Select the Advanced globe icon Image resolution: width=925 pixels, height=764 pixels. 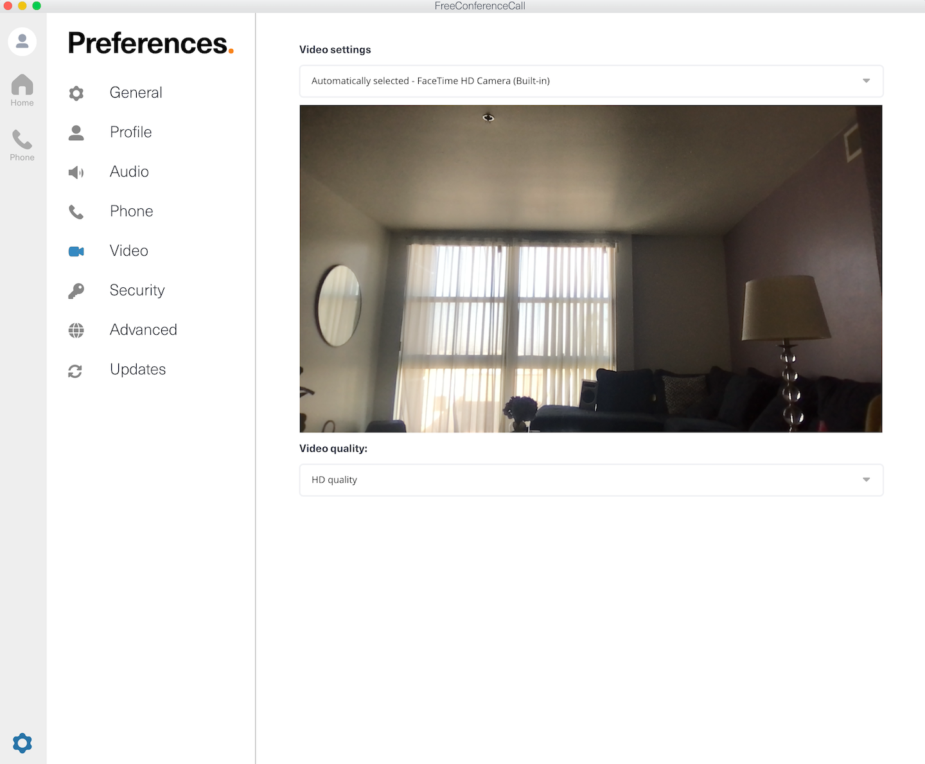tap(76, 330)
